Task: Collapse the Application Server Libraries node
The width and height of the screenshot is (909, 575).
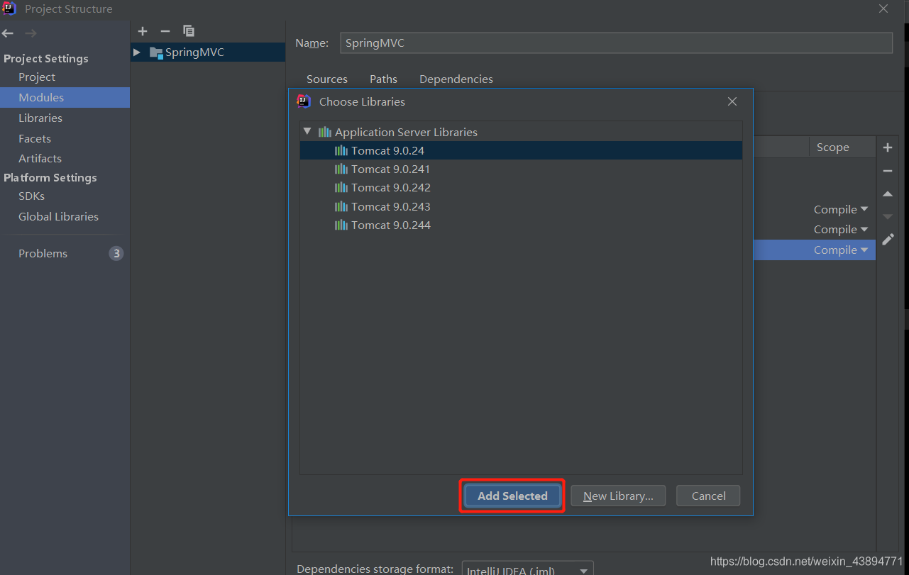Action: click(x=307, y=131)
